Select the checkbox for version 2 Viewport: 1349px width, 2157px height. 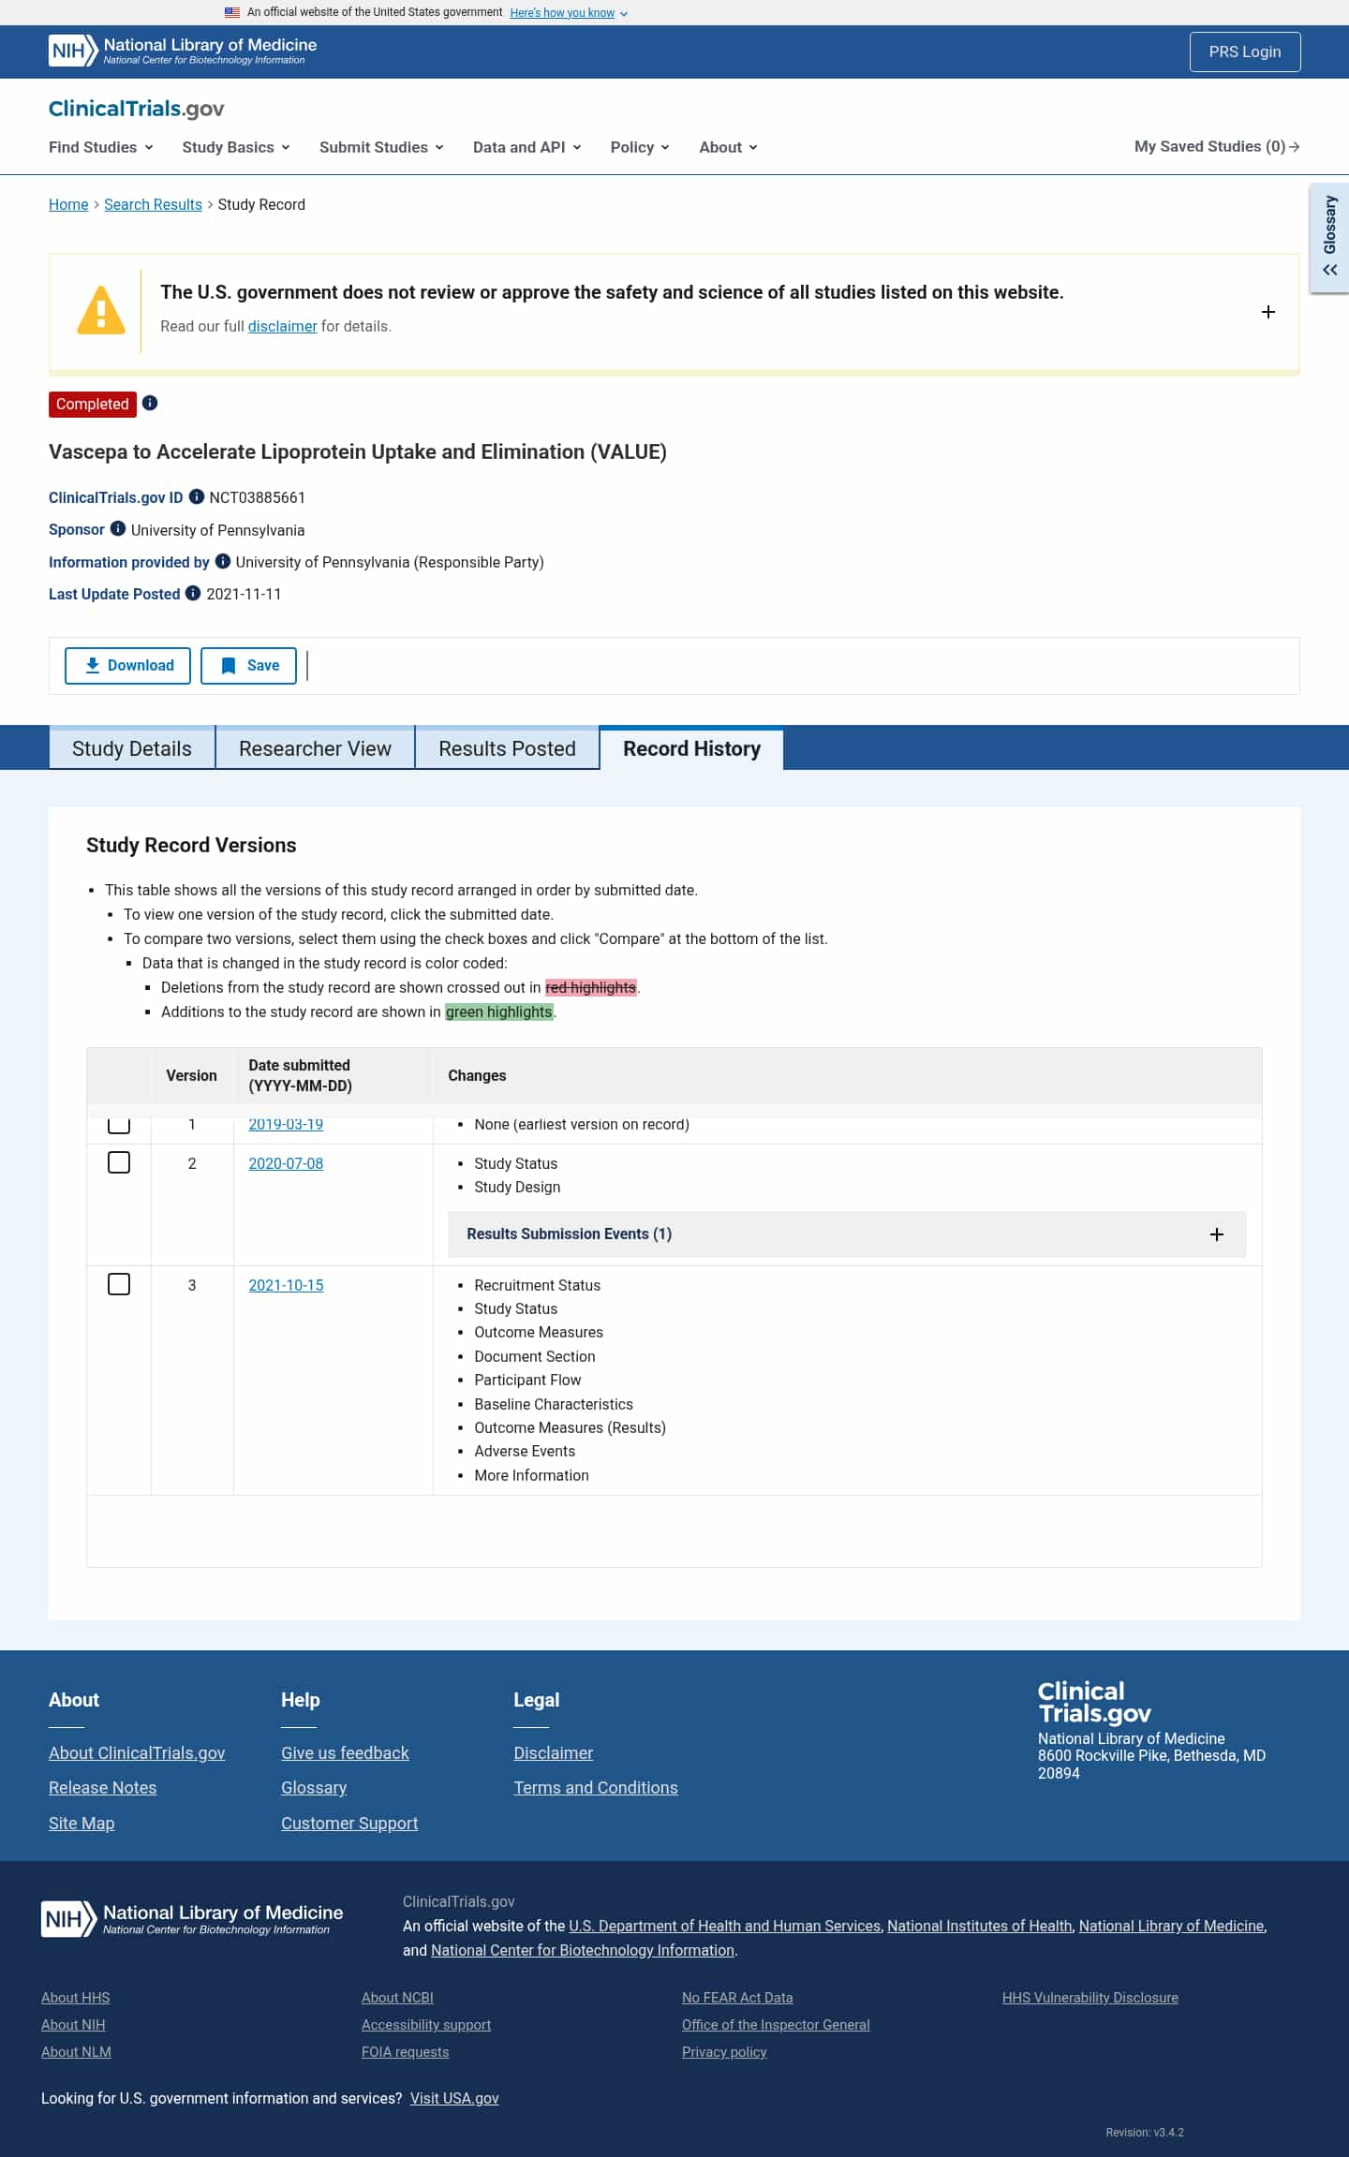coord(119,1162)
